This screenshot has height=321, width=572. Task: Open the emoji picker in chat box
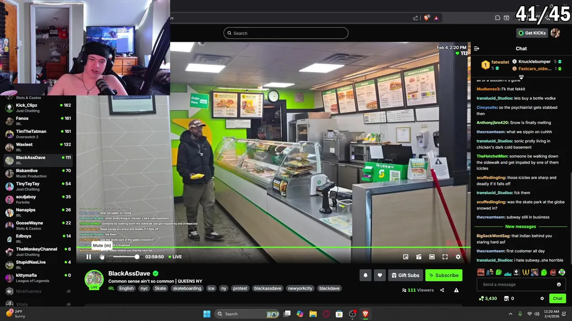[x=559, y=284]
